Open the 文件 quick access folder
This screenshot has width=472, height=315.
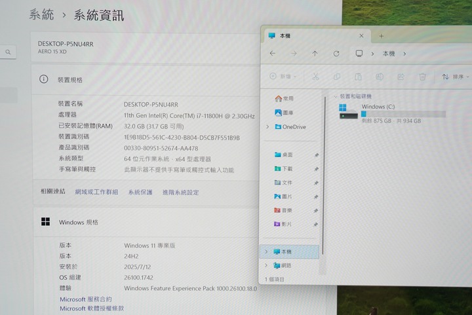click(x=283, y=183)
